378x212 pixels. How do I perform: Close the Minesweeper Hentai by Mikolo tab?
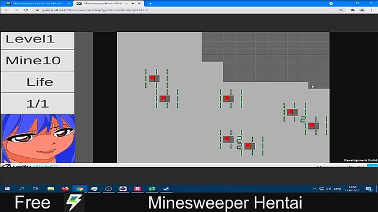tap(69, 4)
